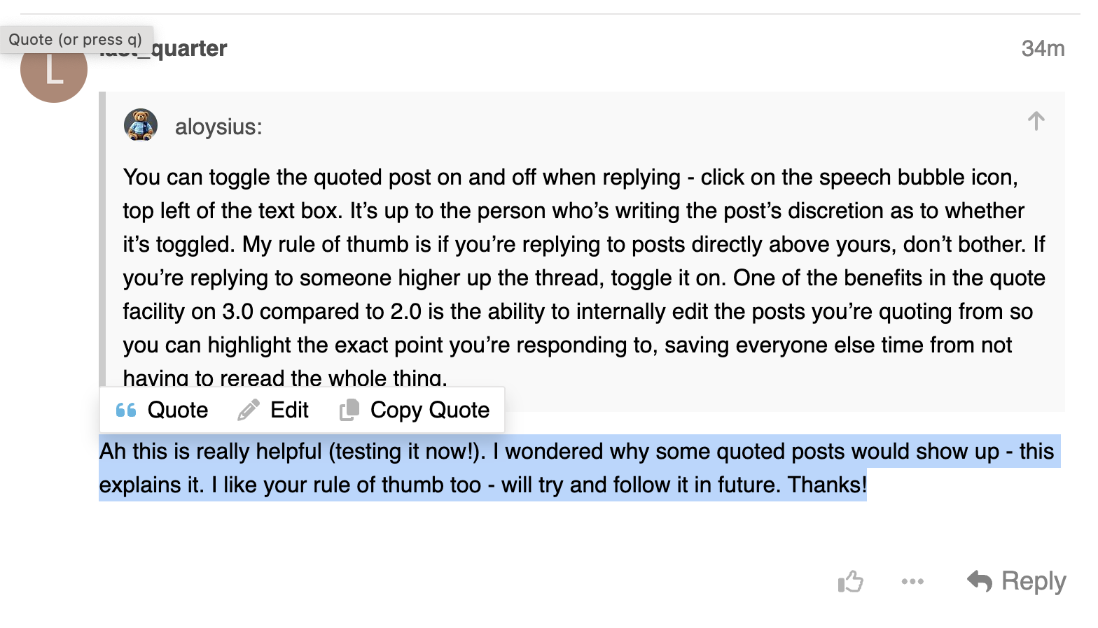This screenshot has height=628, width=1098.
Task: Jump to quoted post via up arrow
Action: coord(1036,121)
